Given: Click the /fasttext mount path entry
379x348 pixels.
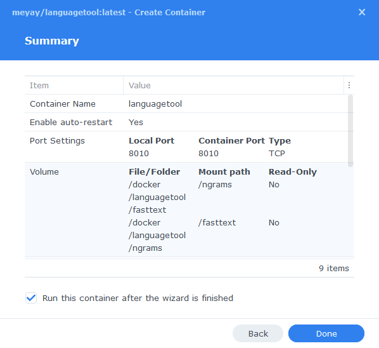Looking at the screenshot, I should coord(217,222).
